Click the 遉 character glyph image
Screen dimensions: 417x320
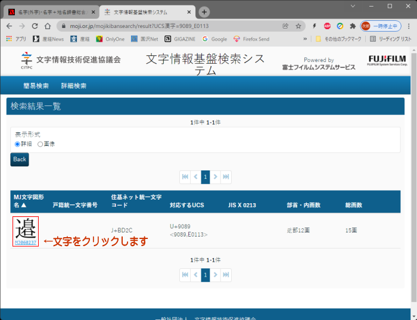[26, 229]
